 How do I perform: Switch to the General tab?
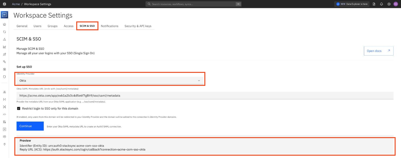coord(22,26)
